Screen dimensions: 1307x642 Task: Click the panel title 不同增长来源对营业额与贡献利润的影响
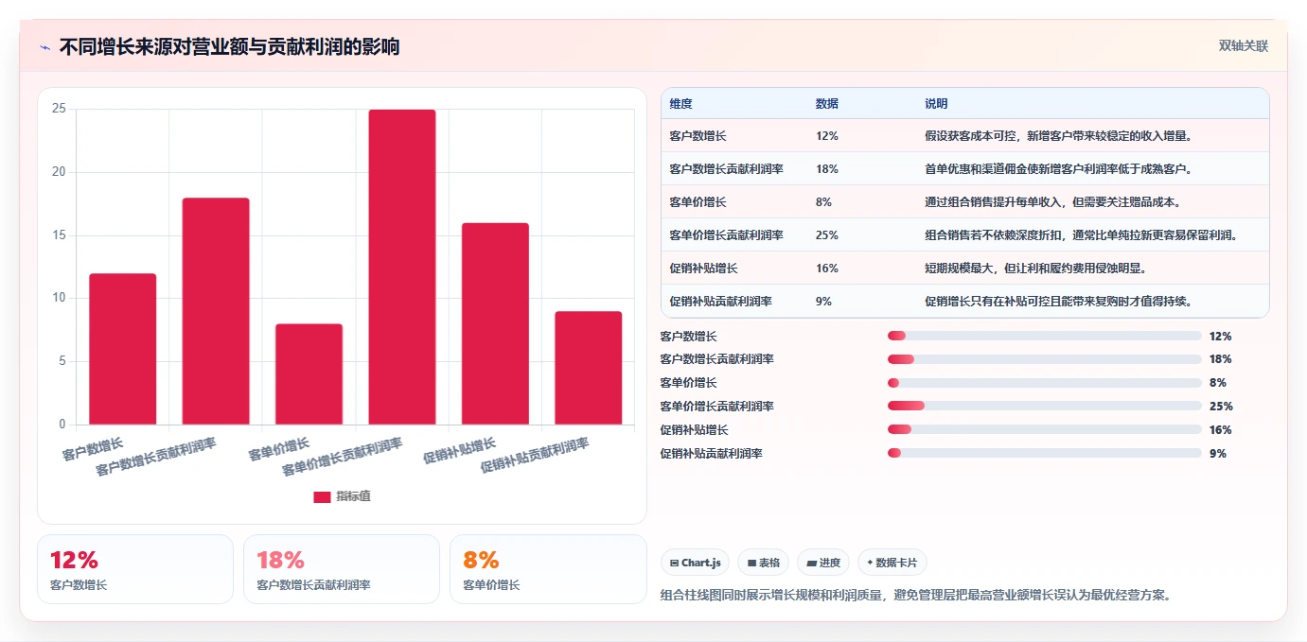[x=229, y=47]
